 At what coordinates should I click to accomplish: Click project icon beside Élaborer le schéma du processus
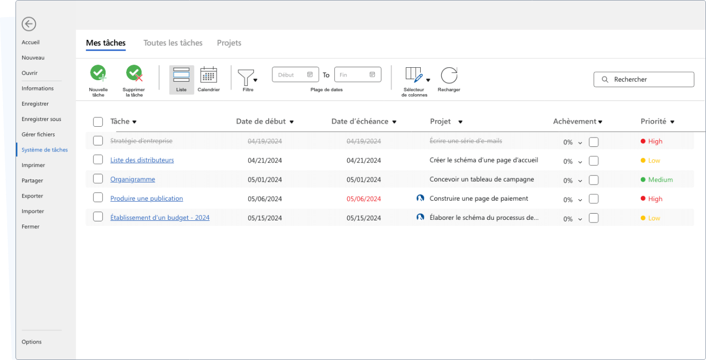(420, 217)
